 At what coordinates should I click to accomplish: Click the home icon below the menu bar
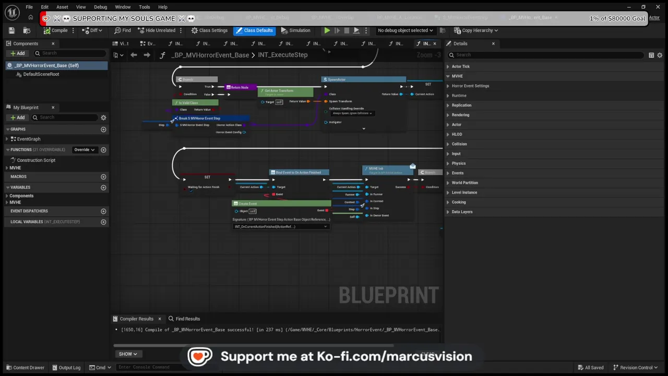pyautogui.click(x=30, y=18)
